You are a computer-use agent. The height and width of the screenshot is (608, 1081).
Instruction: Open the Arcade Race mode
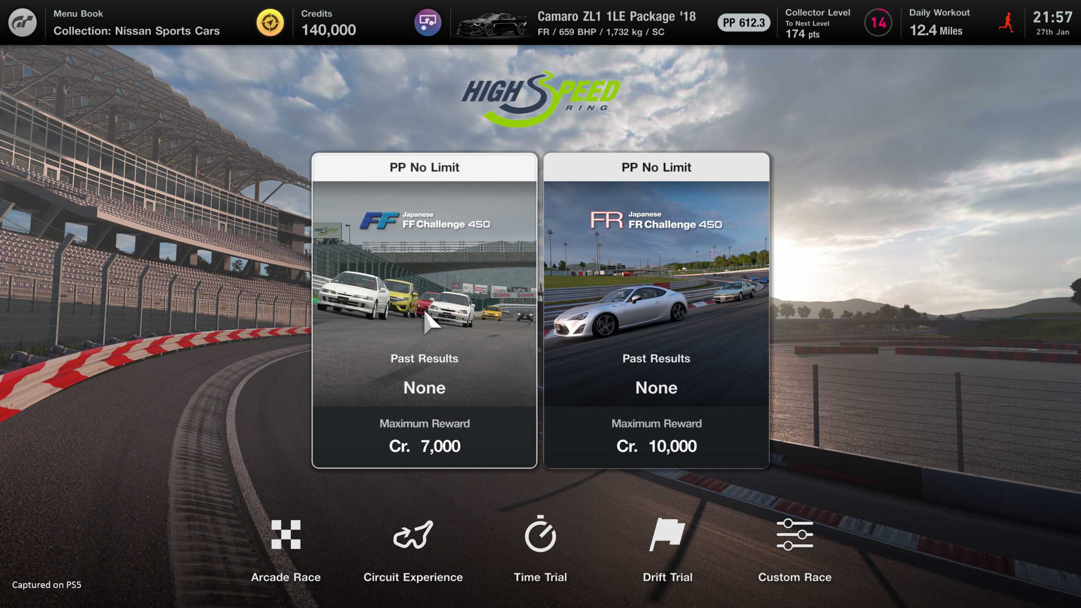[286, 549]
